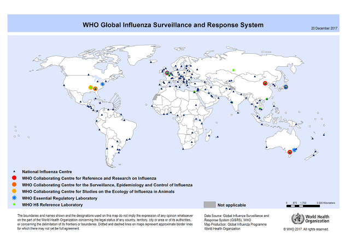Click the date 20 December 2017

324,28
